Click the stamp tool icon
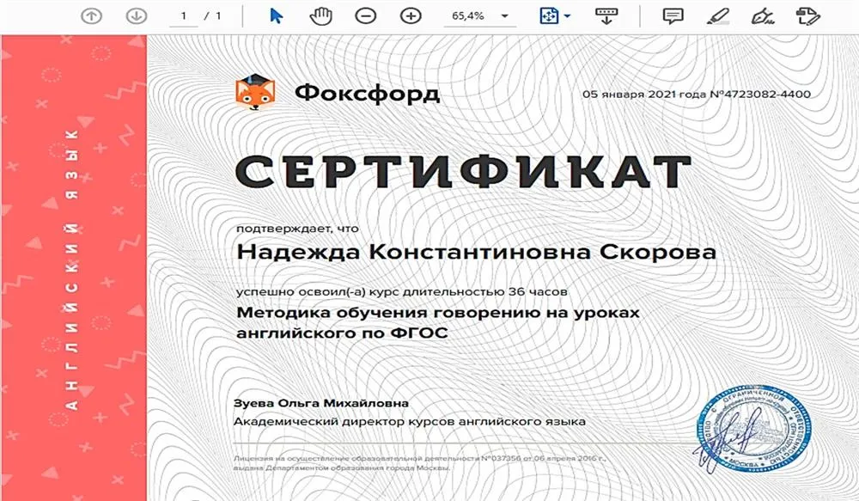Screen dimensions: 859x501 pyautogui.click(x=808, y=16)
